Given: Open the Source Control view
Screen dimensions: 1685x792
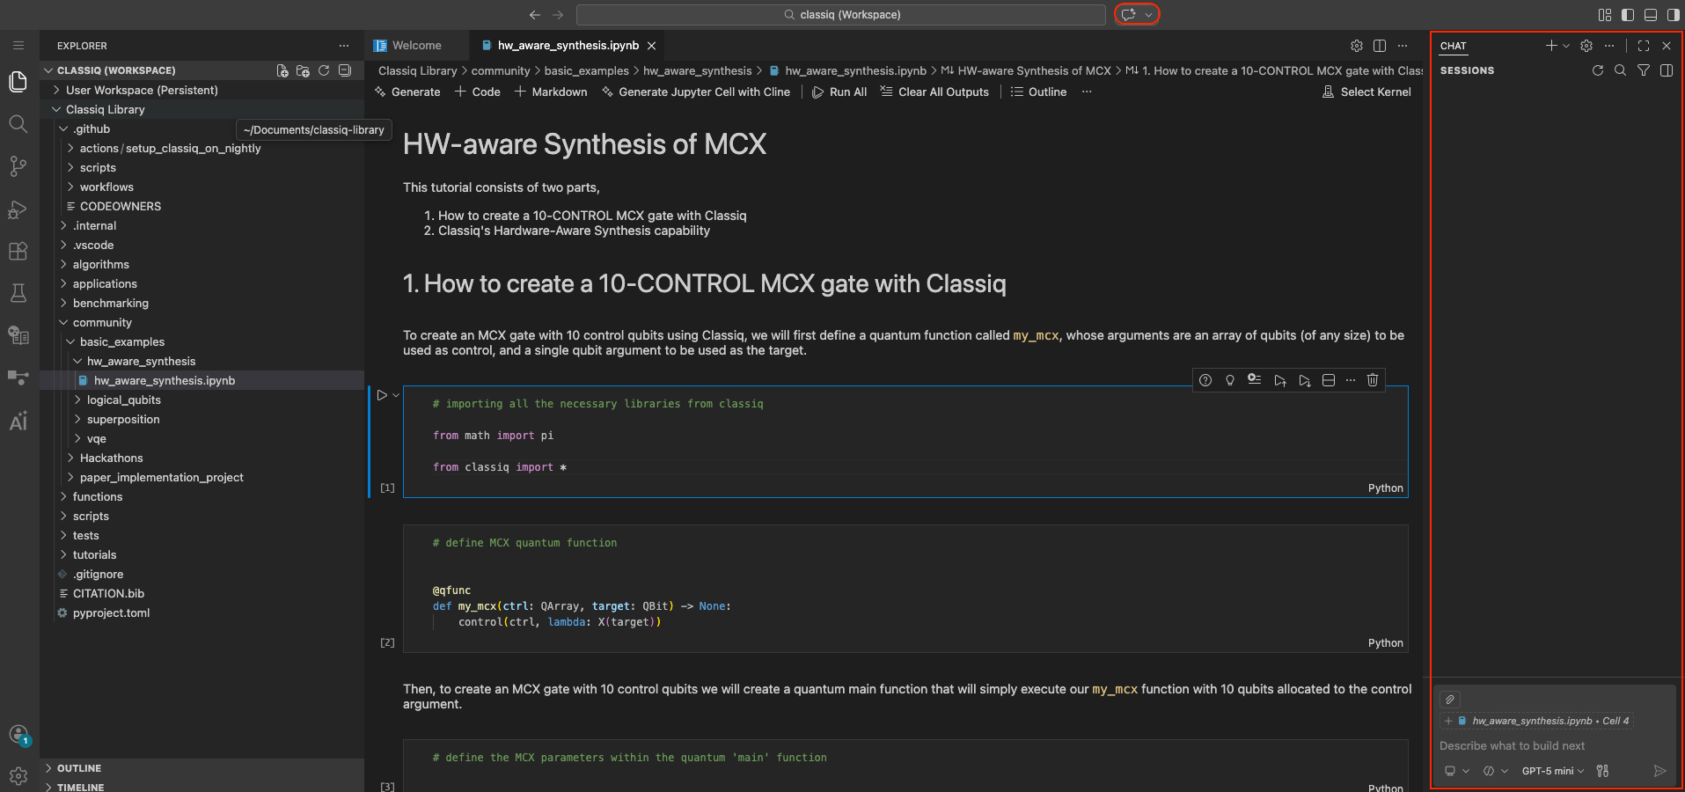Looking at the screenshot, I should pyautogui.click(x=18, y=166).
